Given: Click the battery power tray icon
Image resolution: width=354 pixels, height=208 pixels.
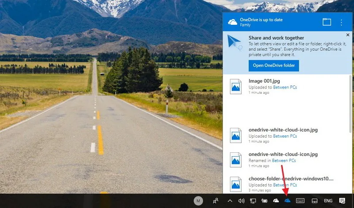Looking at the screenshot, I should (264, 200).
